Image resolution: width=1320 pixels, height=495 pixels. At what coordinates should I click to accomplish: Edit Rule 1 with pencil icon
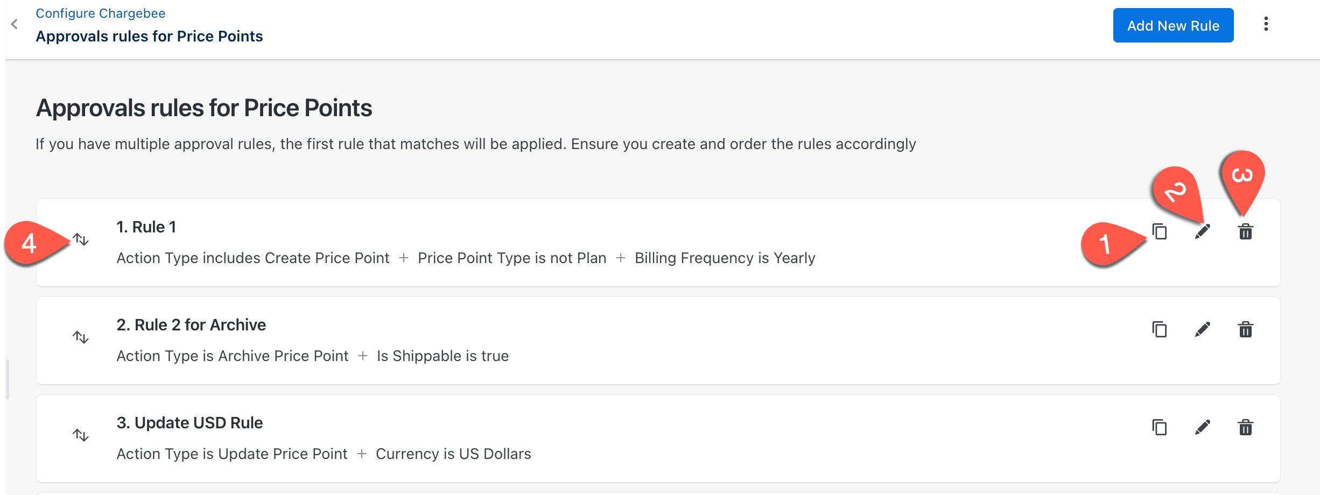click(1202, 232)
